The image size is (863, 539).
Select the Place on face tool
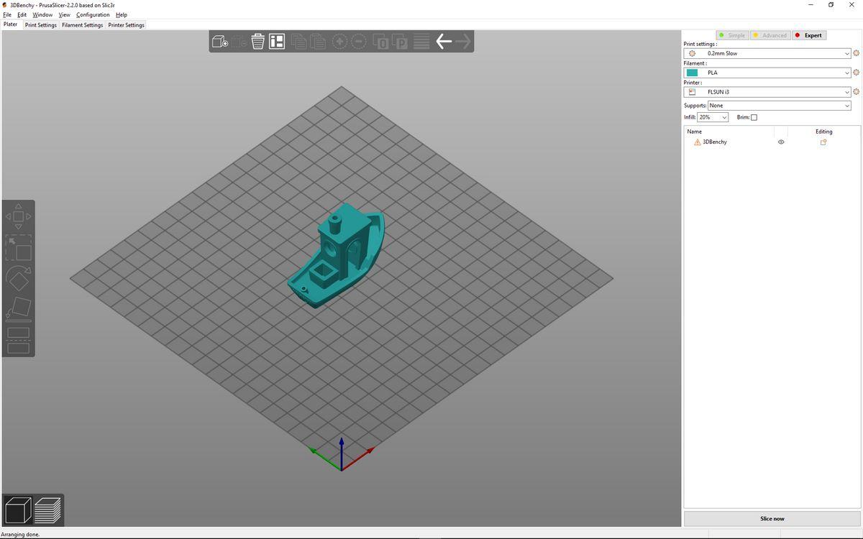tap(19, 309)
